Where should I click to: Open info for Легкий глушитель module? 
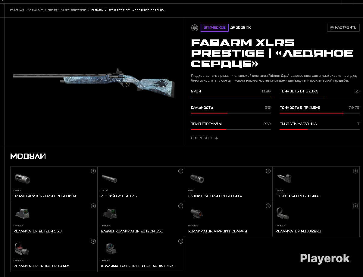point(181,171)
